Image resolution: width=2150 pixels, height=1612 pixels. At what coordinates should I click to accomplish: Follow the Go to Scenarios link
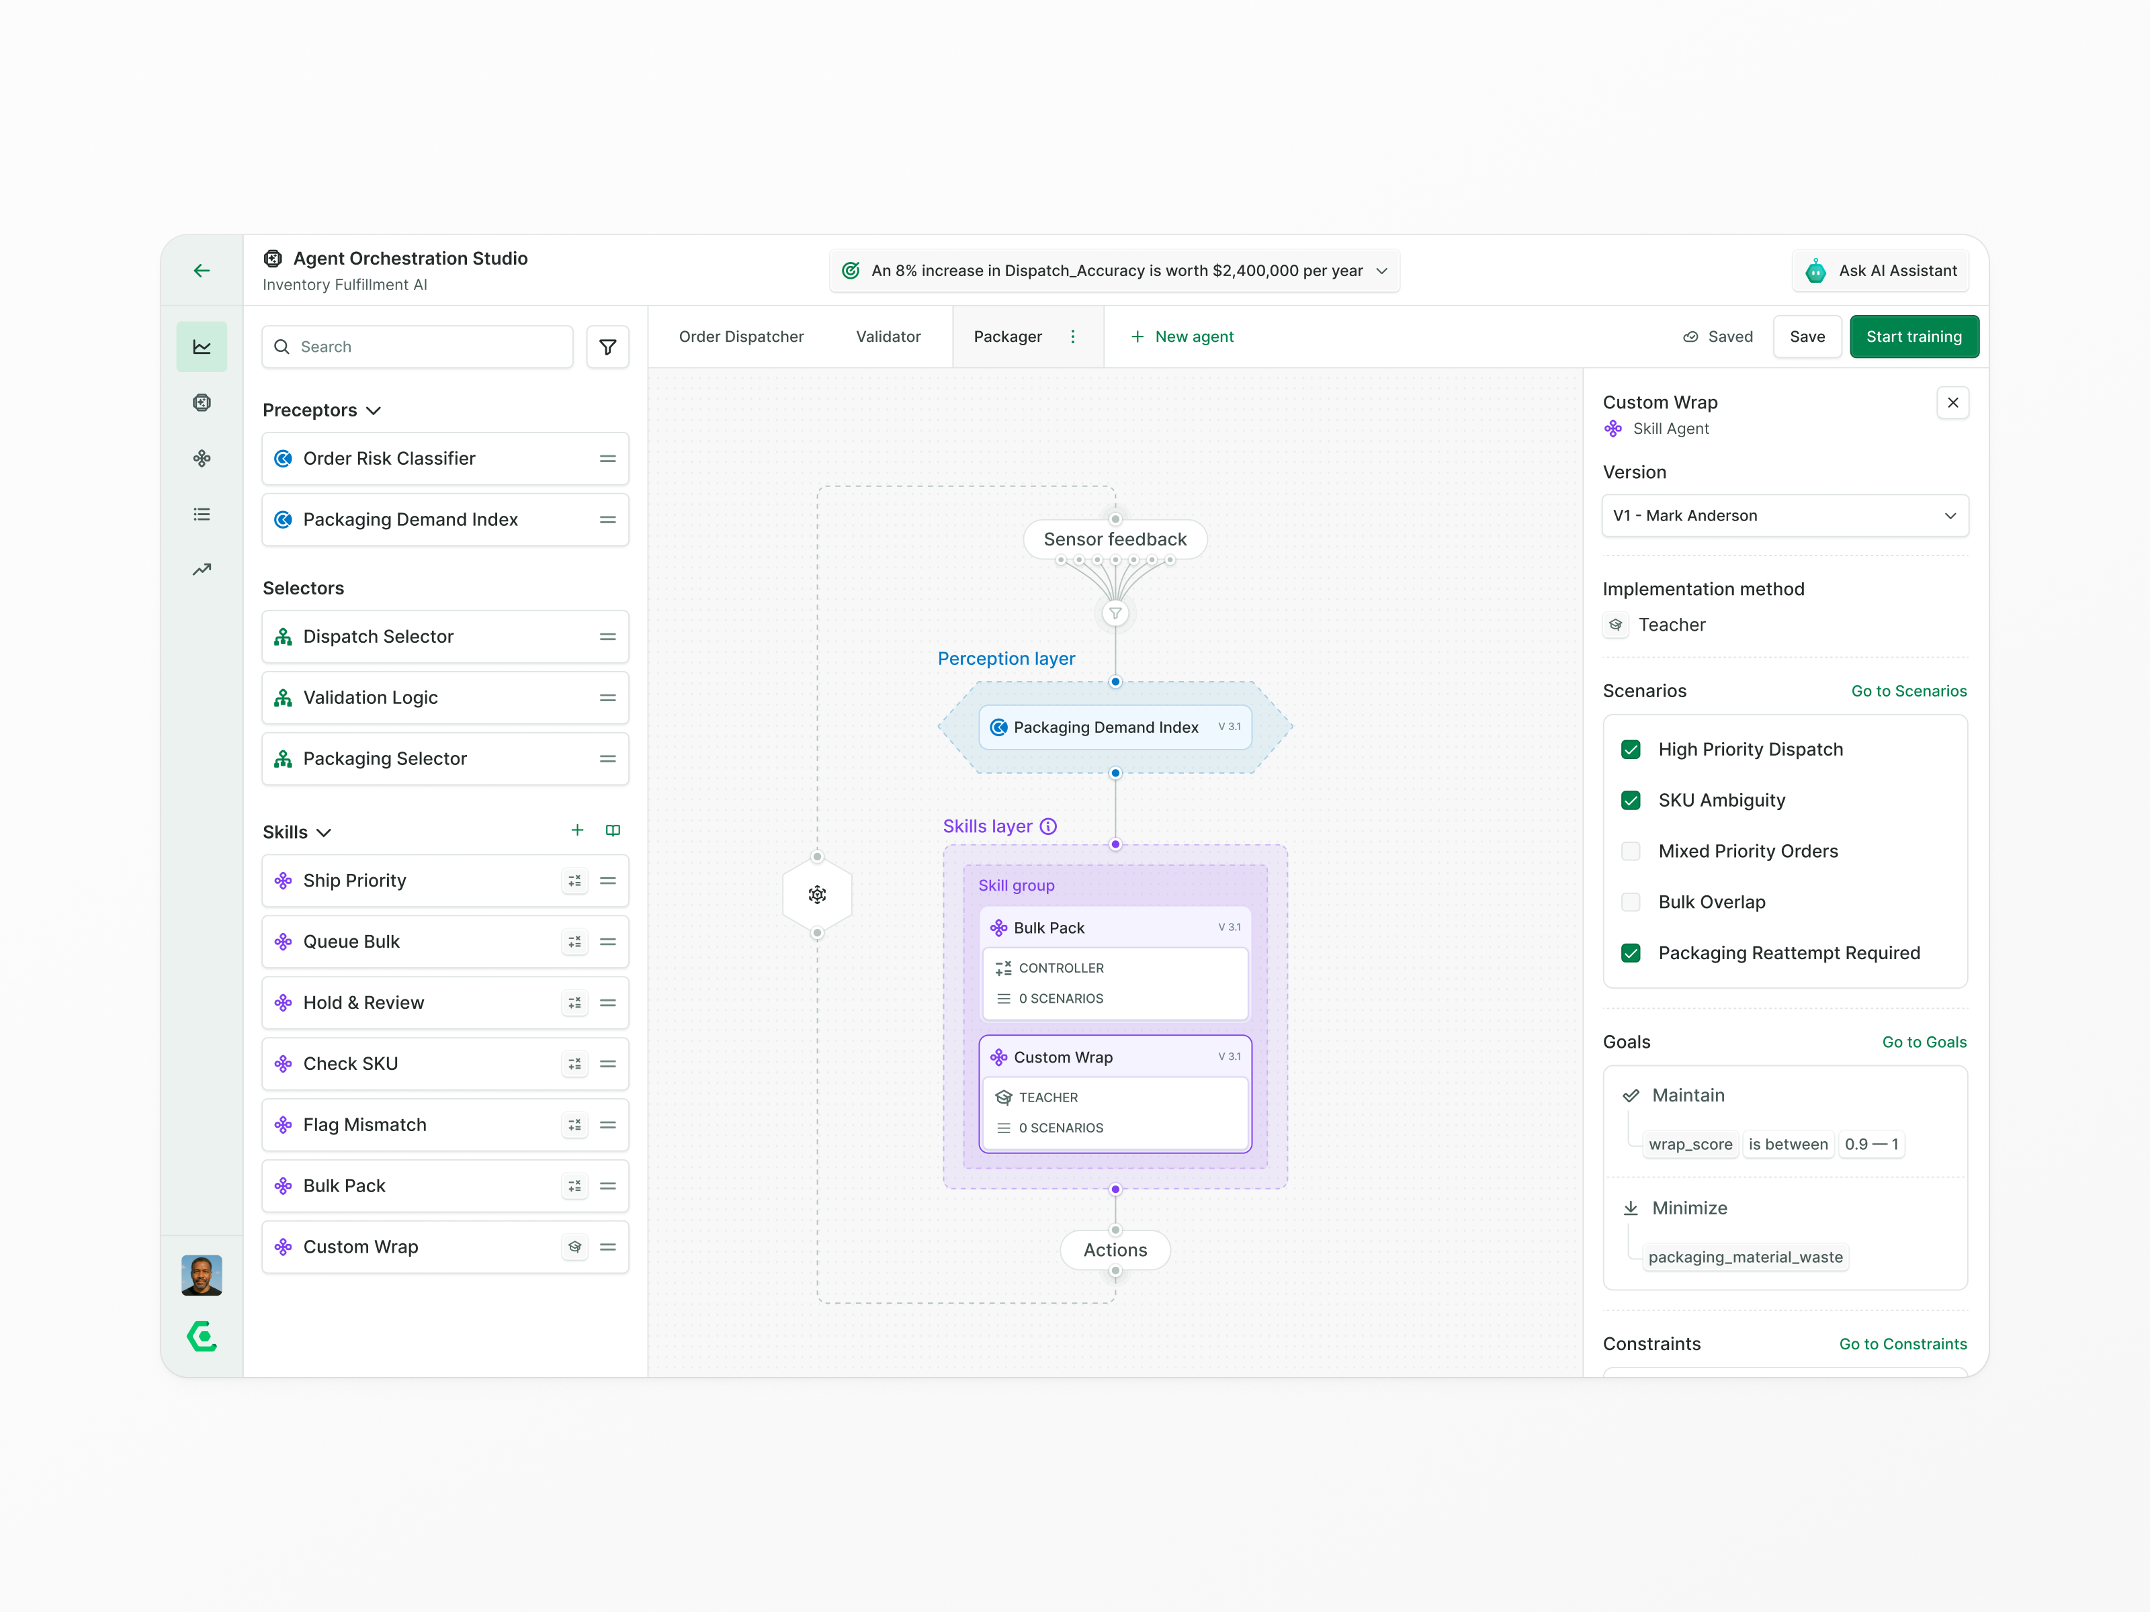pyautogui.click(x=1909, y=691)
